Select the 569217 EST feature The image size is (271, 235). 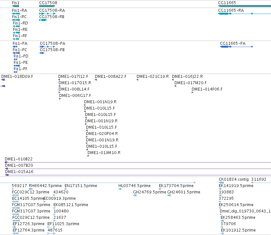[19, 186]
